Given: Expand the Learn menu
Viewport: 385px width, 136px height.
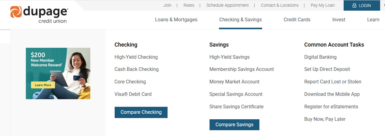Looking at the screenshot, I should (373, 20).
